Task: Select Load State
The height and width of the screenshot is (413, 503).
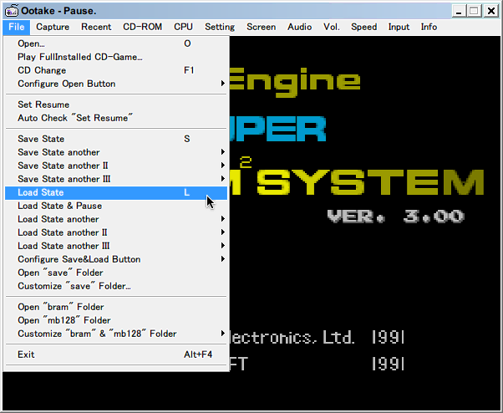Action: (116, 192)
